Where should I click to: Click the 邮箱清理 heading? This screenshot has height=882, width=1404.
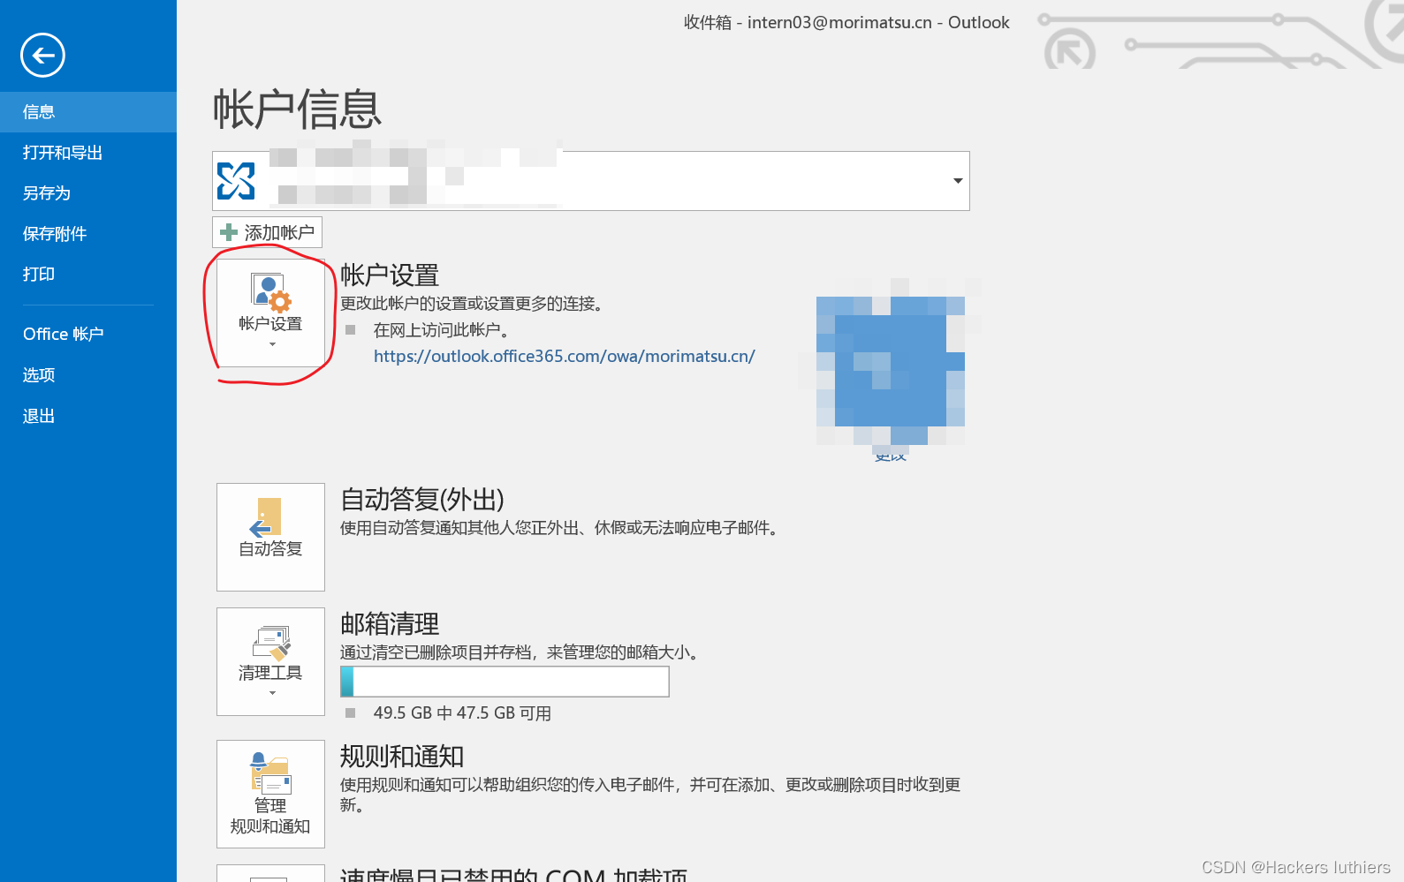[390, 624]
